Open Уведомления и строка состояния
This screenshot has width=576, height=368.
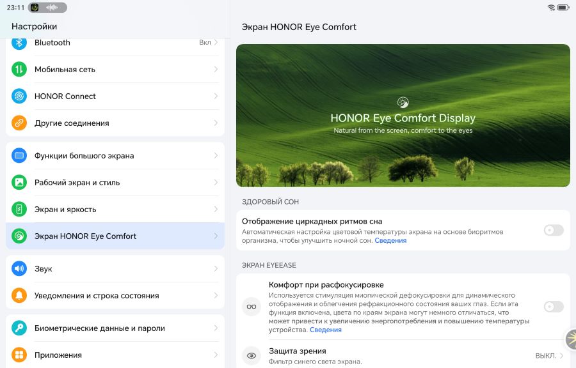(115, 295)
